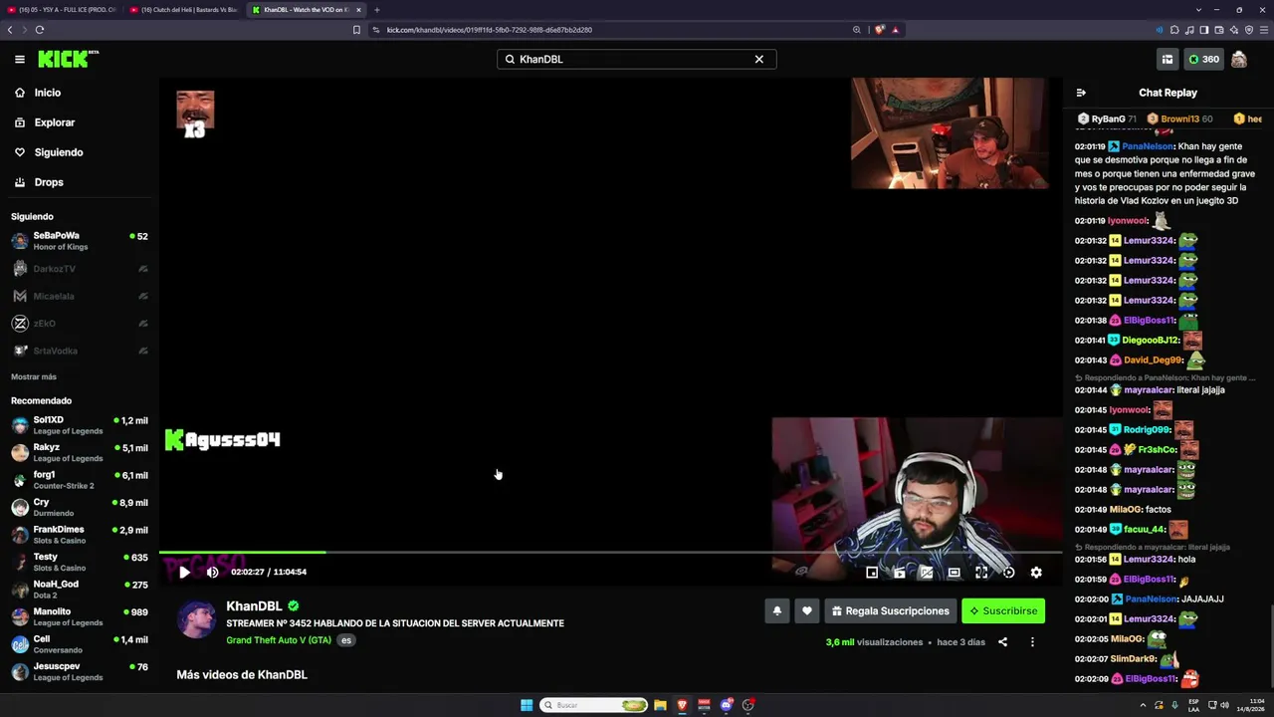This screenshot has height=717, width=1274.
Task: Toggle notifications bell for KhanDBL
Action: pos(777,611)
